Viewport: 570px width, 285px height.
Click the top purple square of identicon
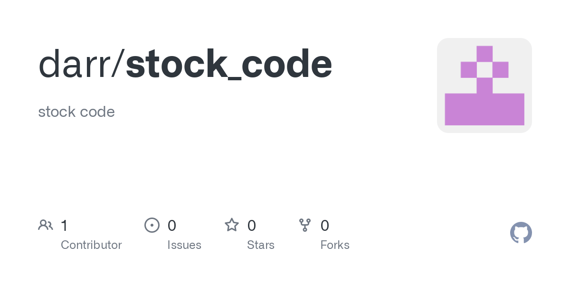coord(484,54)
